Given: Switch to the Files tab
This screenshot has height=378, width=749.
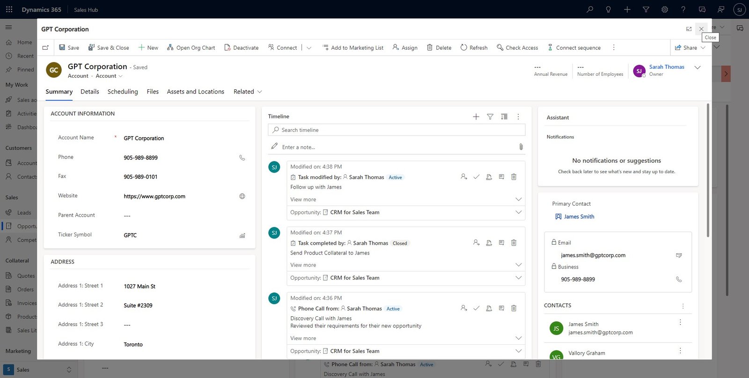Looking at the screenshot, I should [153, 92].
